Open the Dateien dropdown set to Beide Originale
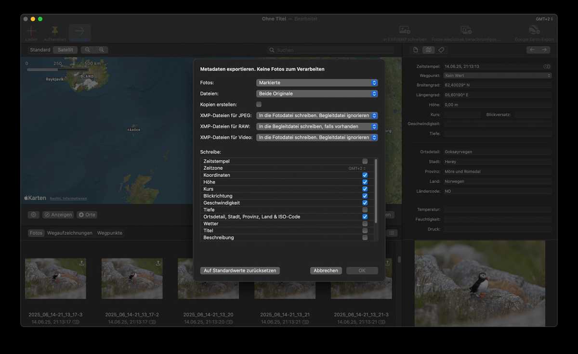Screen dimensions: 578x354 coord(317,94)
